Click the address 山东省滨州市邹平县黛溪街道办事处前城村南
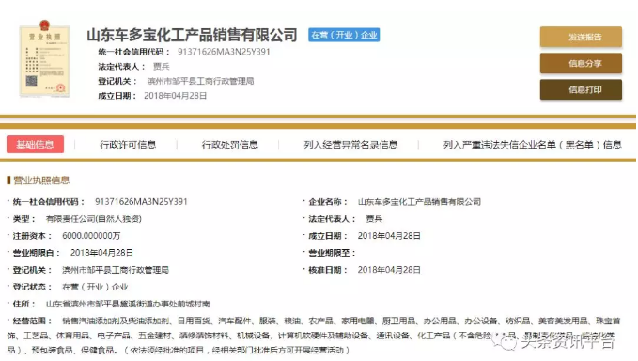The height and width of the screenshot is (361, 638). pos(128,304)
